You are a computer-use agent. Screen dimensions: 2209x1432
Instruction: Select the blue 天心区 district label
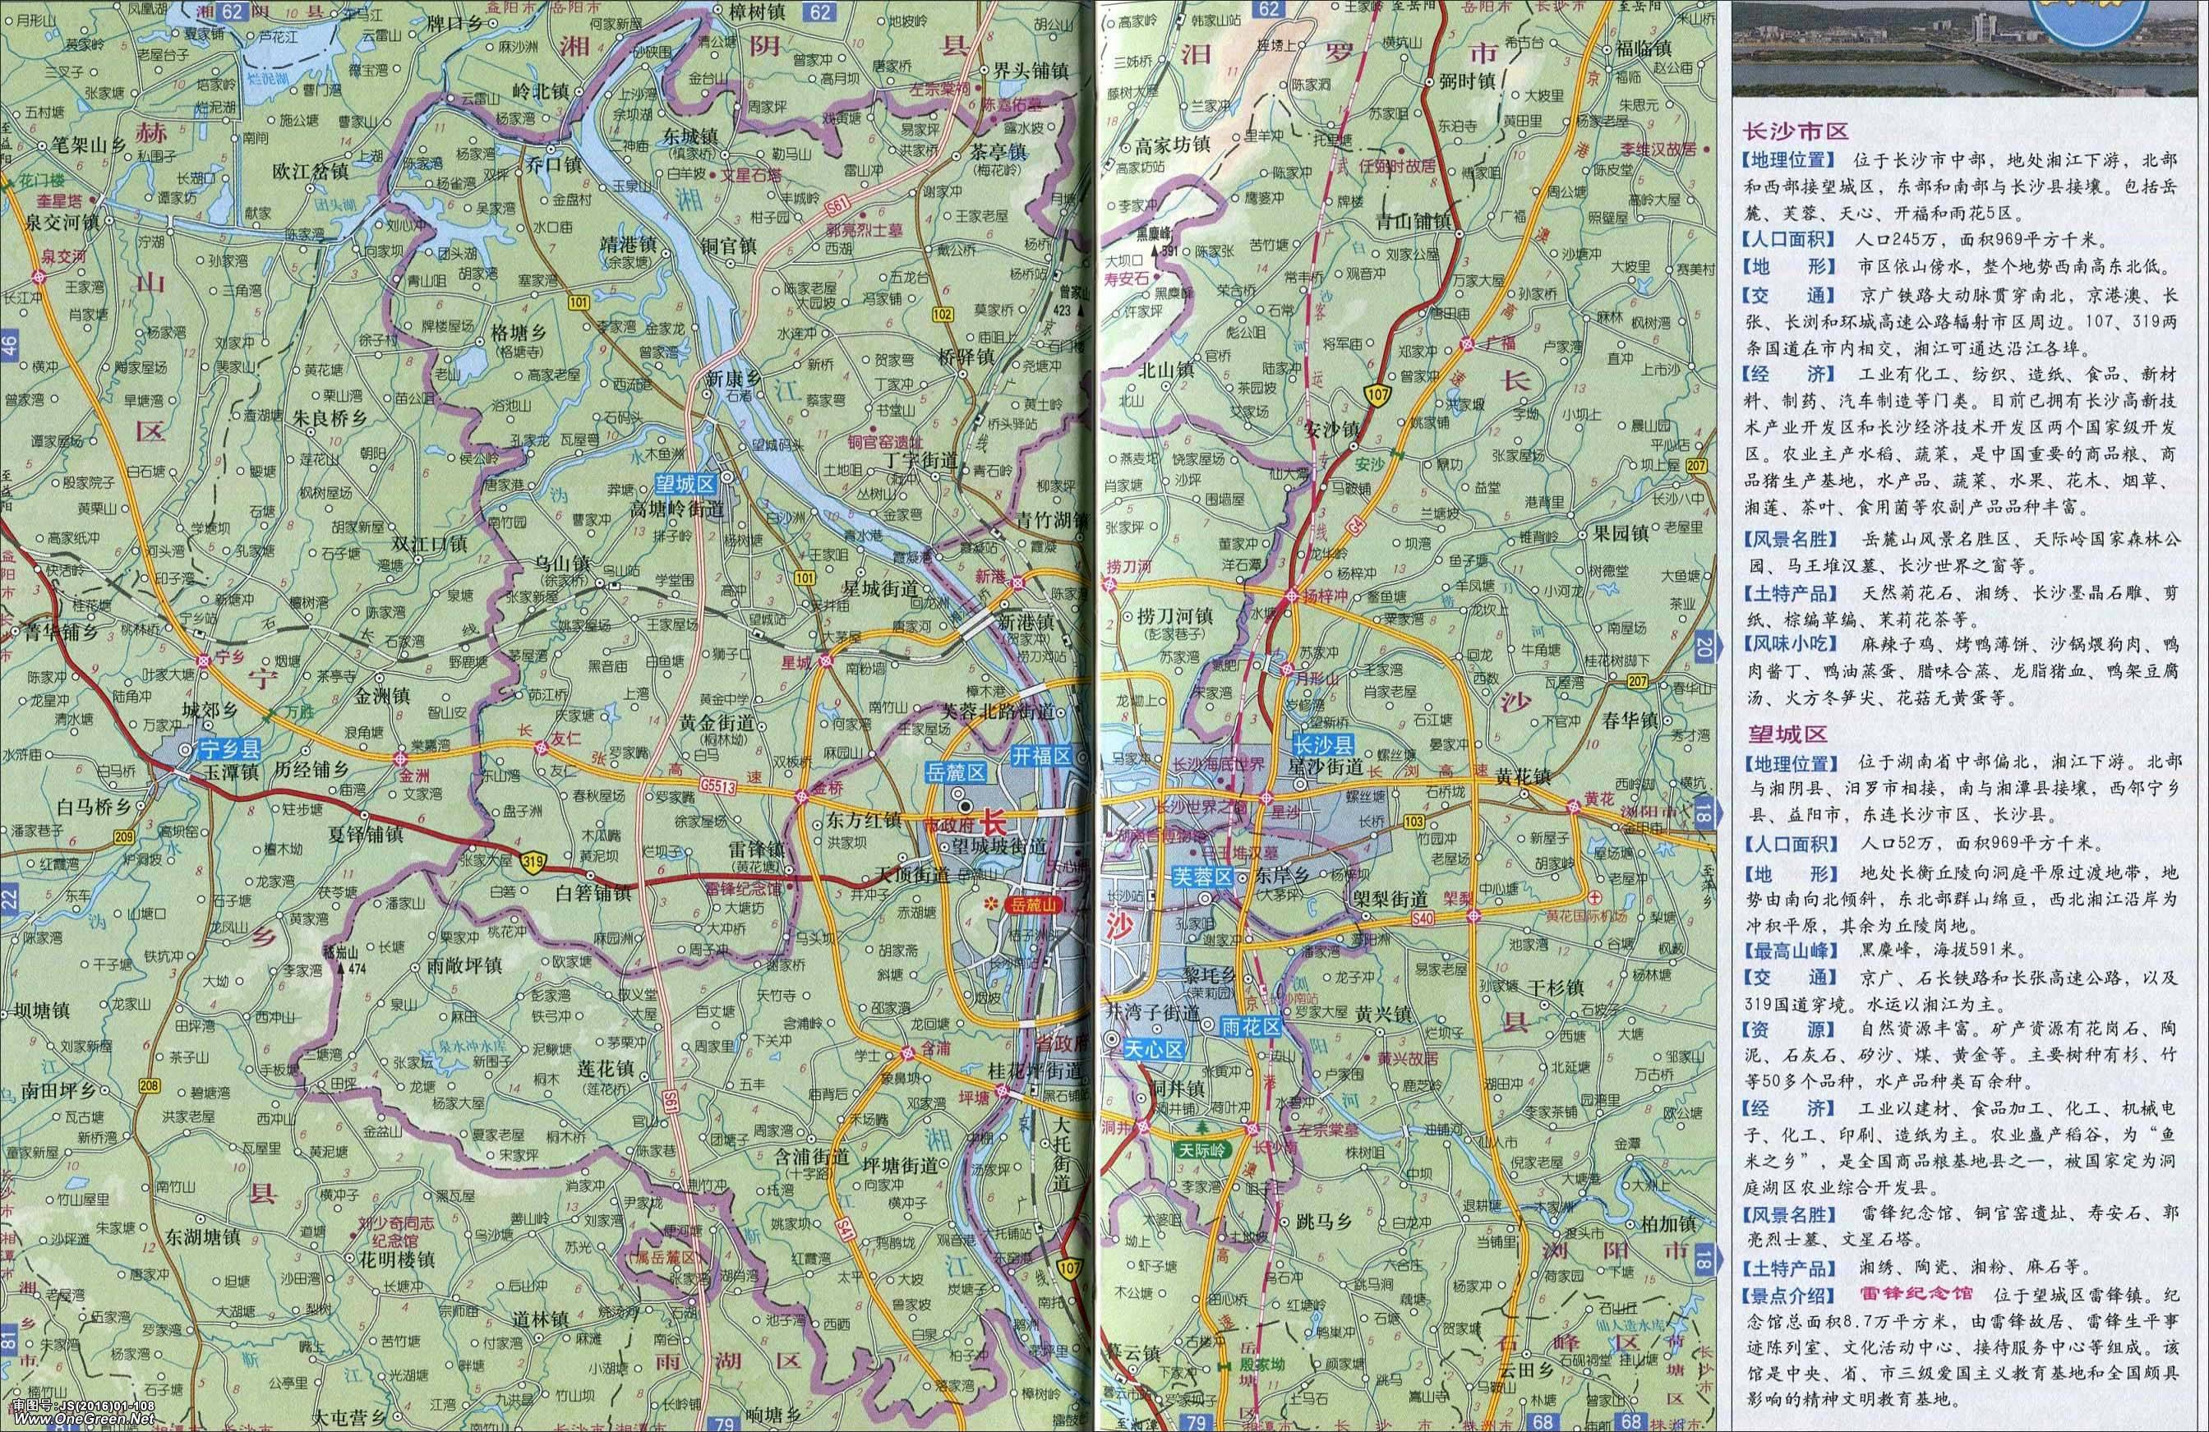[x=1155, y=1050]
